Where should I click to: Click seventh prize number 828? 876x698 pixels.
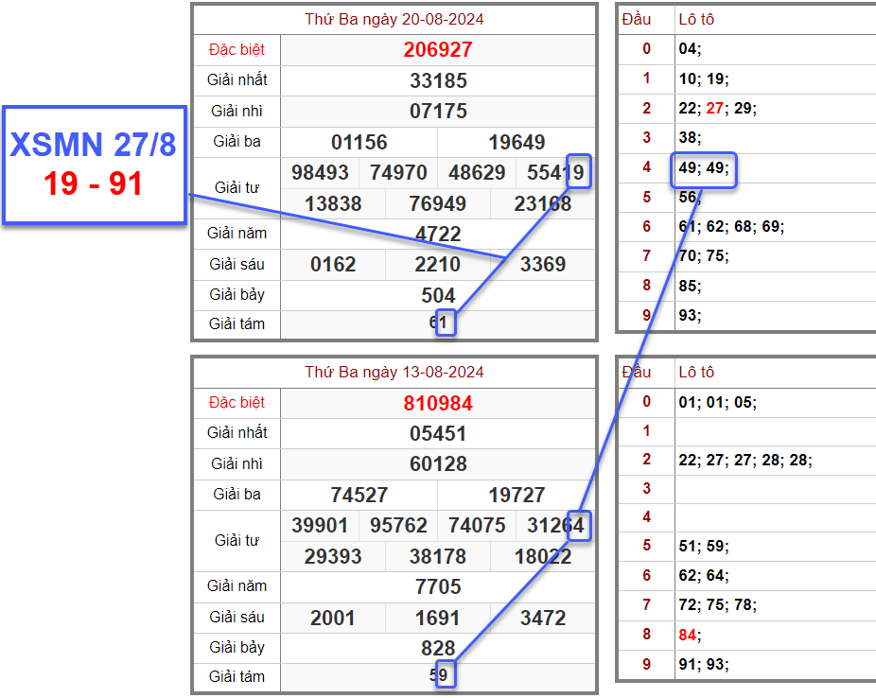438,648
